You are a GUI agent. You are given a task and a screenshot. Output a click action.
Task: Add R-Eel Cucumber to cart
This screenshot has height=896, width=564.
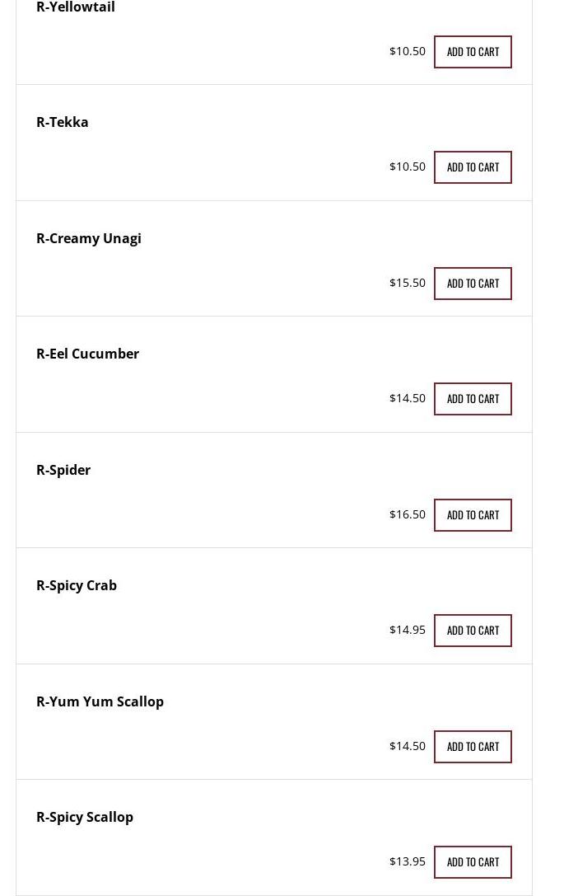[473, 399]
